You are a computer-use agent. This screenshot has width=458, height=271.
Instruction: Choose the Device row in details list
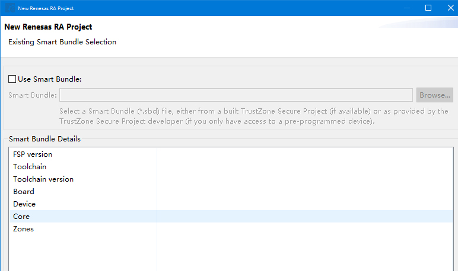(x=24, y=204)
